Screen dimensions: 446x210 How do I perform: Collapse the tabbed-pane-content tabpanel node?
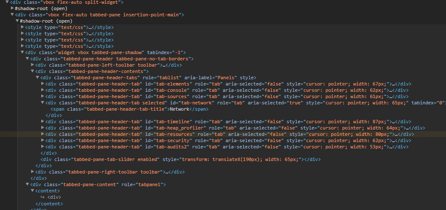(x=27, y=184)
